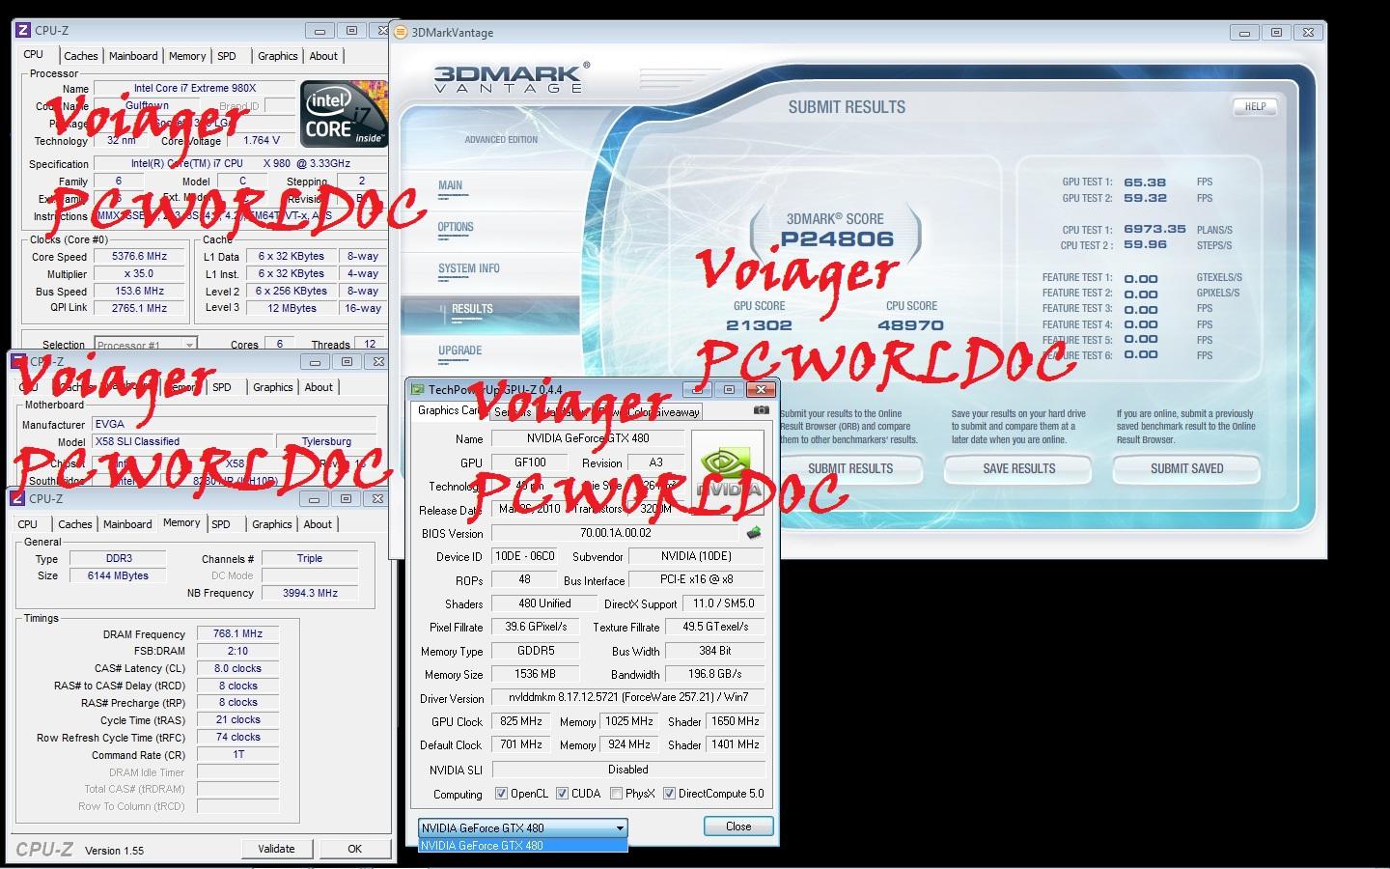Click the GPU name field NVIDIA GeForce GTX 480
The image size is (1390, 869).
tap(588, 438)
